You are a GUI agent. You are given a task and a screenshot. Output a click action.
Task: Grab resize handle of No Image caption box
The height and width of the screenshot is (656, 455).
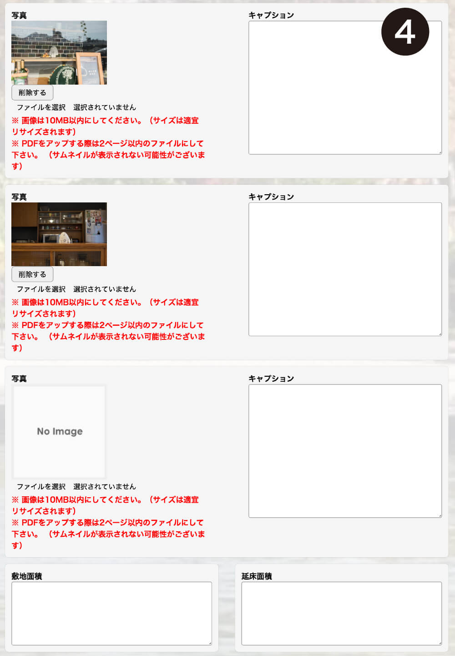click(x=440, y=515)
